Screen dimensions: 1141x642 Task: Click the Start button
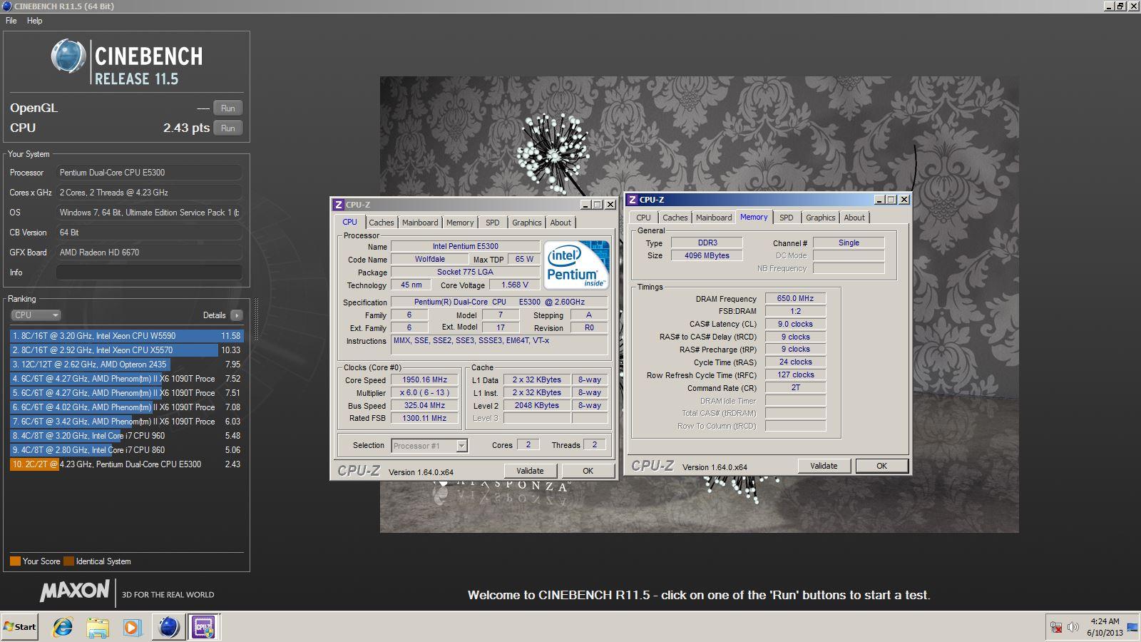pos(20,627)
